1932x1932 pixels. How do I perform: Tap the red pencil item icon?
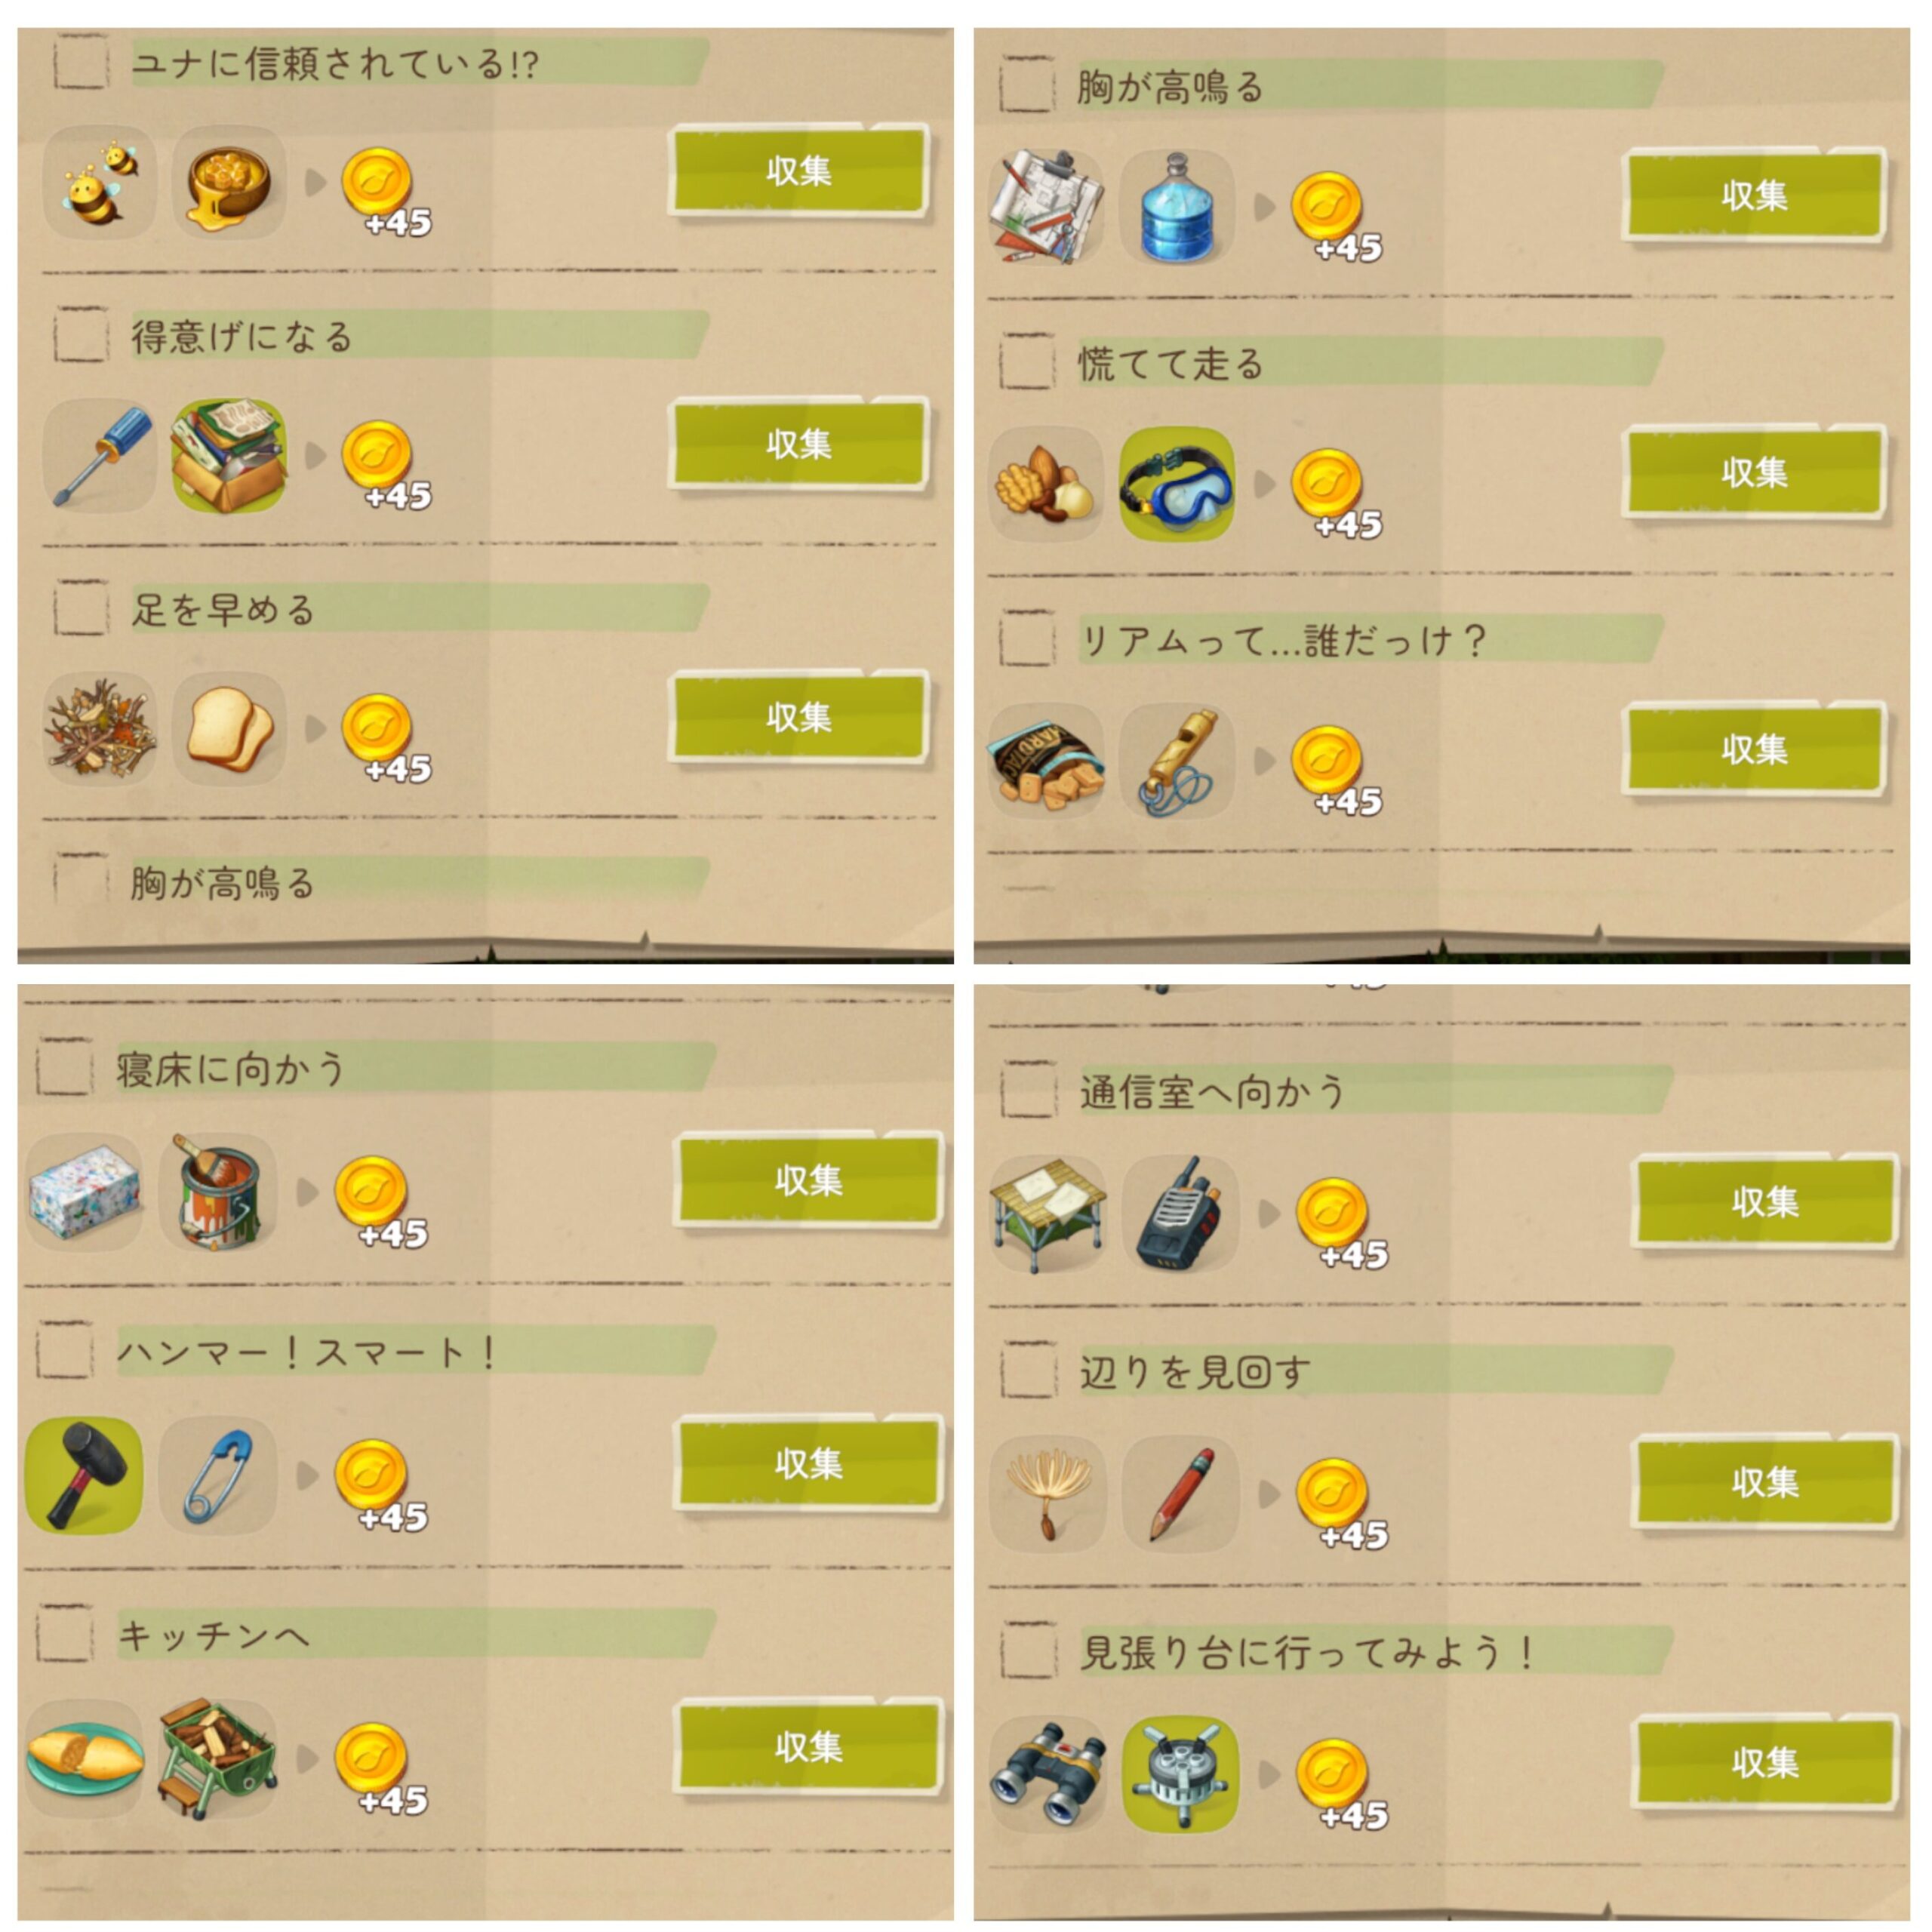1180,1494
